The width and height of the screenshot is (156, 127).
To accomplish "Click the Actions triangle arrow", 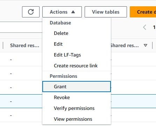I will point(73,12).
